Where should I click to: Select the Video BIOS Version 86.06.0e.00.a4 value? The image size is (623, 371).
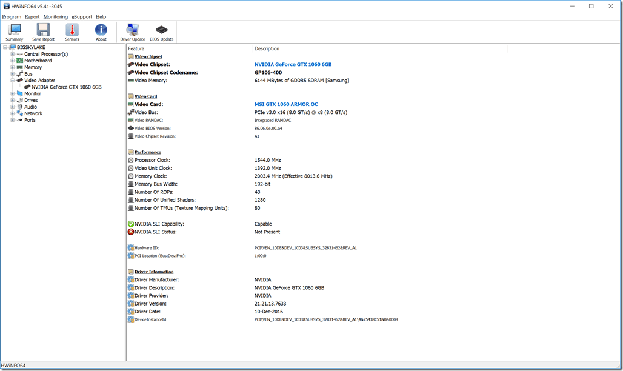click(x=268, y=129)
